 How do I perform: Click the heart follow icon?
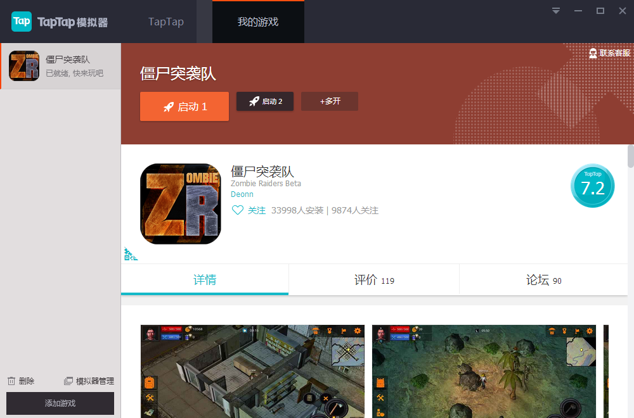[237, 210]
